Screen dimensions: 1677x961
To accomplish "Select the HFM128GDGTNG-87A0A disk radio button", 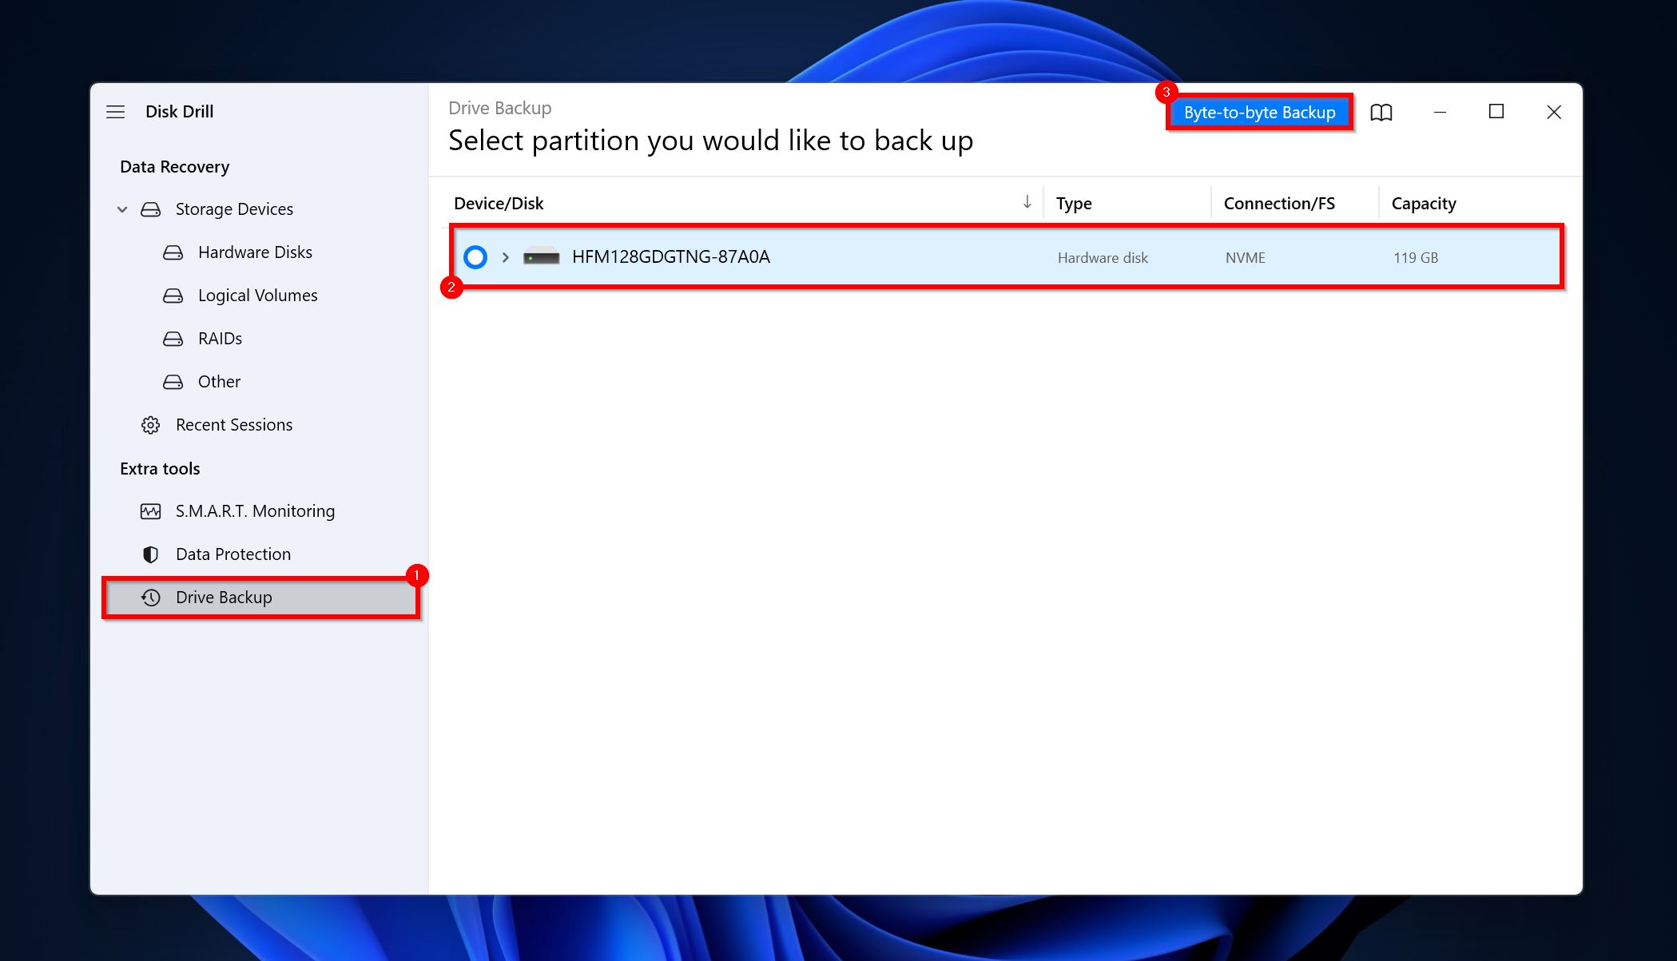I will tap(475, 256).
